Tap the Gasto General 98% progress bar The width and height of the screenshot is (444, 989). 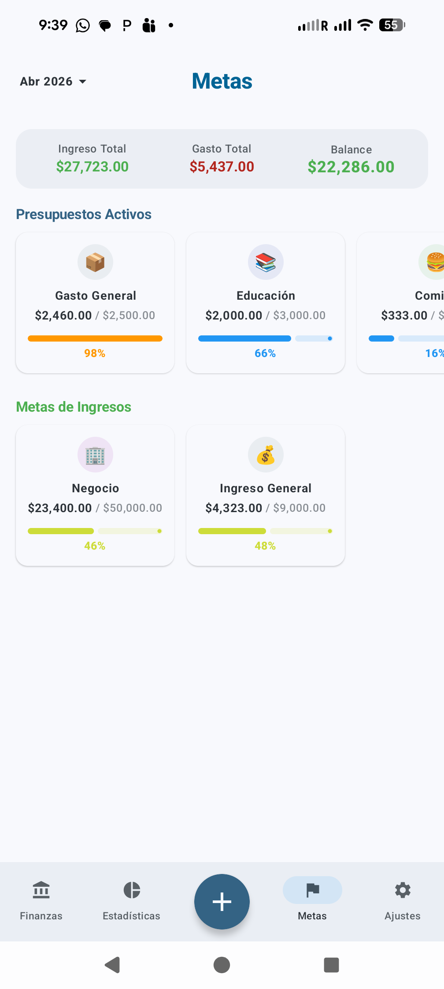(x=95, y=338)
